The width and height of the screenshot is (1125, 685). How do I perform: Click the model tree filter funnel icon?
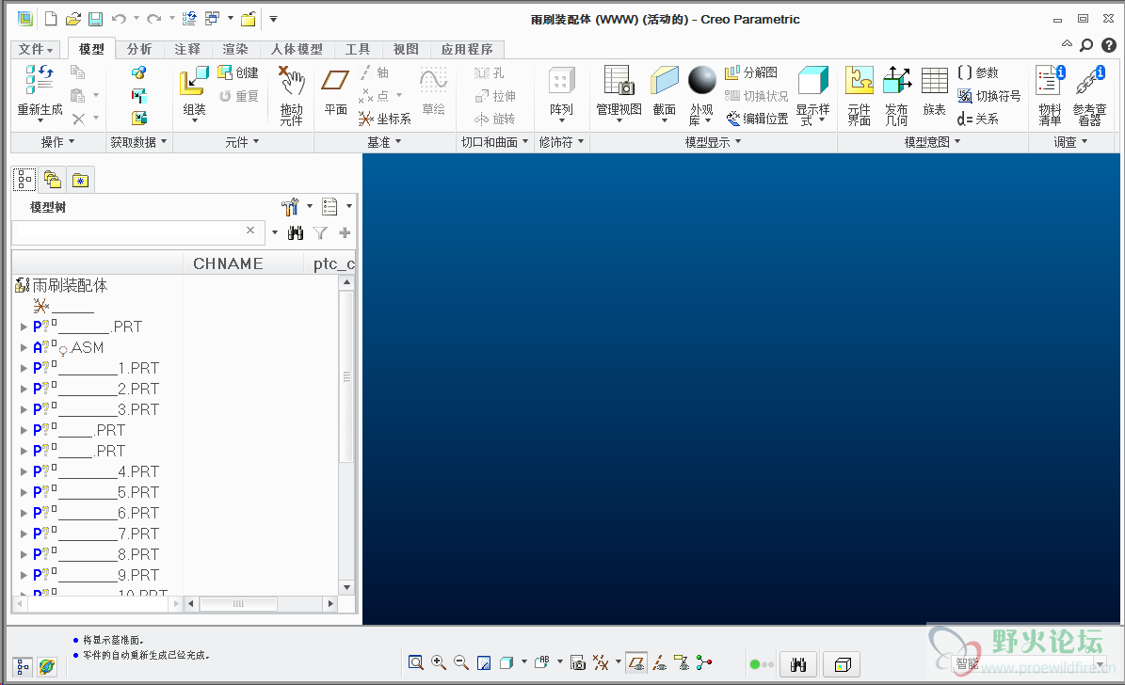coord(320,232)
